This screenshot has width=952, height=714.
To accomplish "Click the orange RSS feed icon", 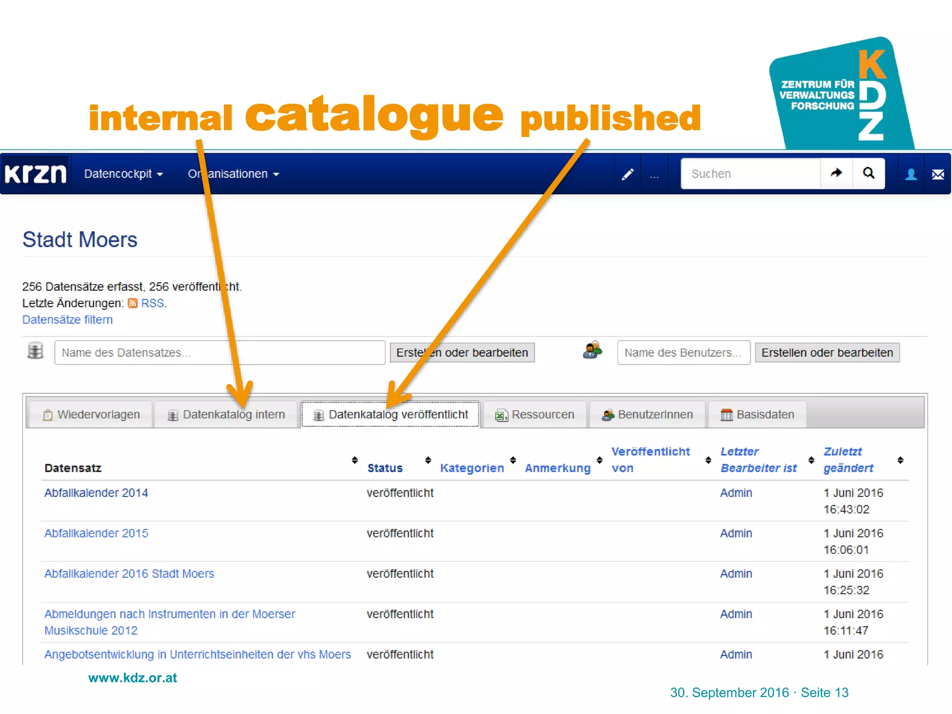I will (x=132, y=303).
